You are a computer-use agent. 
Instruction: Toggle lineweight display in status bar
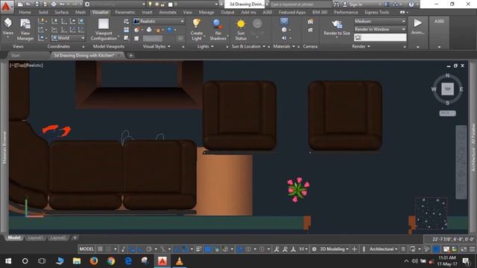pos(198,249)
